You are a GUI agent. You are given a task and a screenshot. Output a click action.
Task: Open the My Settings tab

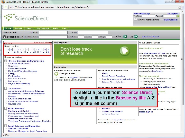pyautogui.click(x=43, y=28)
